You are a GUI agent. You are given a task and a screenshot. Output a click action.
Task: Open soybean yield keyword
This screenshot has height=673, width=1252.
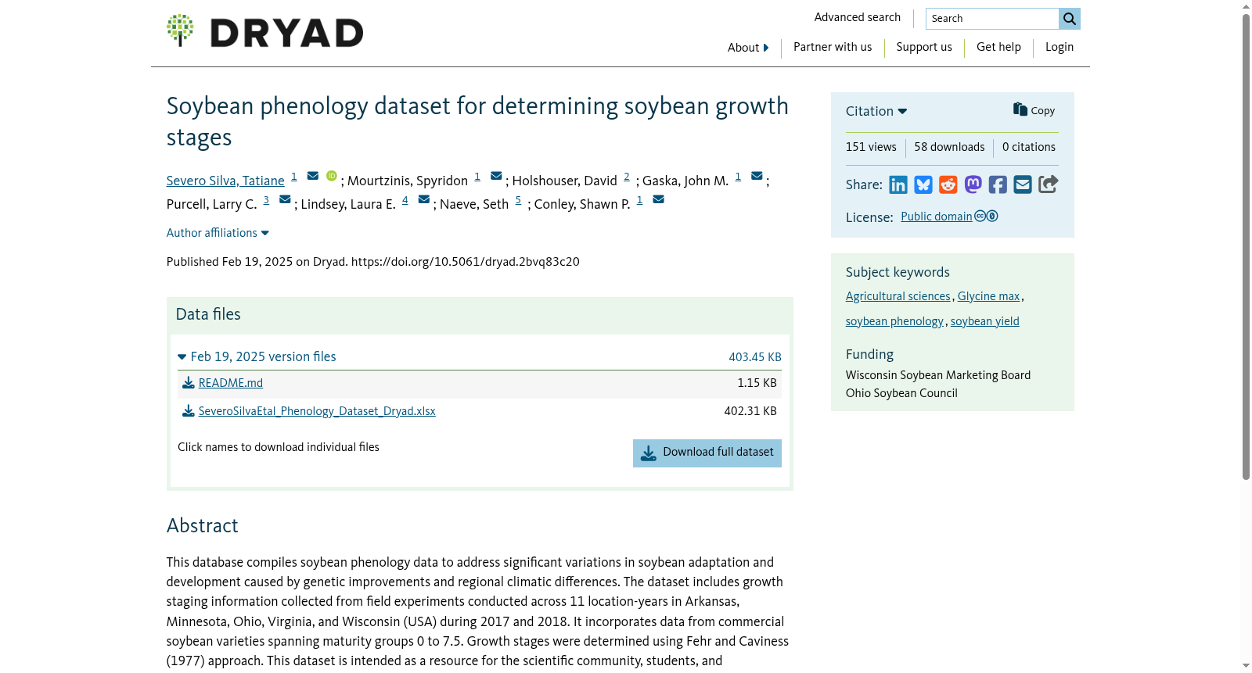984,321
